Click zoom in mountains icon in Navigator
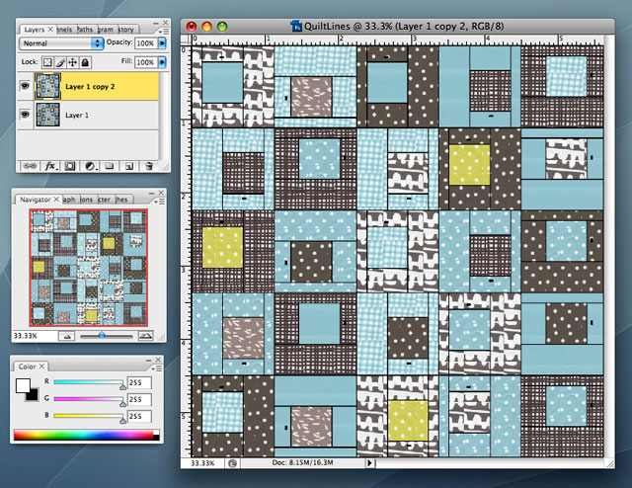632x488 pixels. pos(147,335)
